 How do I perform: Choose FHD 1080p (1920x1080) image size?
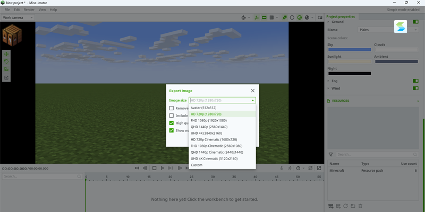pos(222,120)
